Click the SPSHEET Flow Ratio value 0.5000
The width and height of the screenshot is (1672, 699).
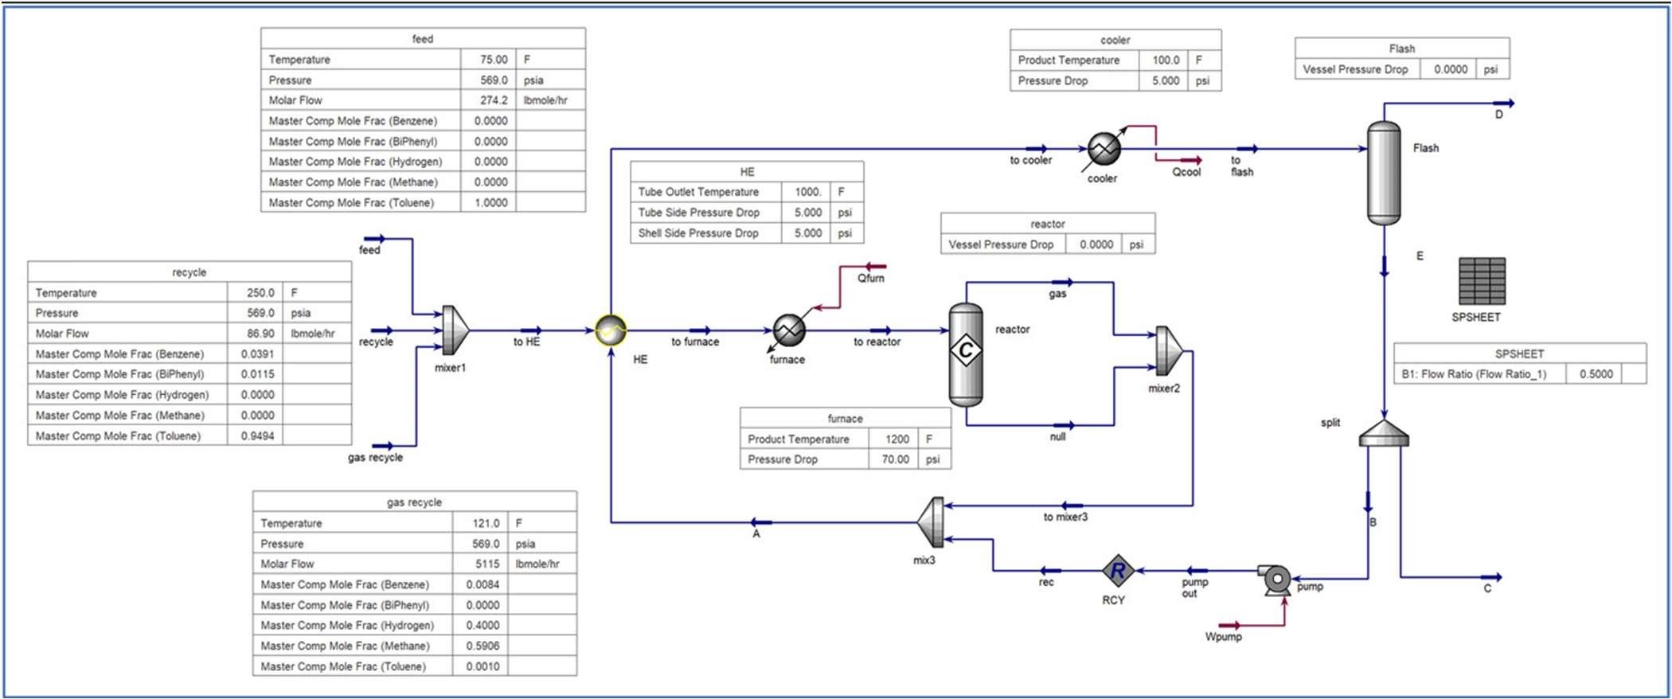click(x=1595, y=374)
